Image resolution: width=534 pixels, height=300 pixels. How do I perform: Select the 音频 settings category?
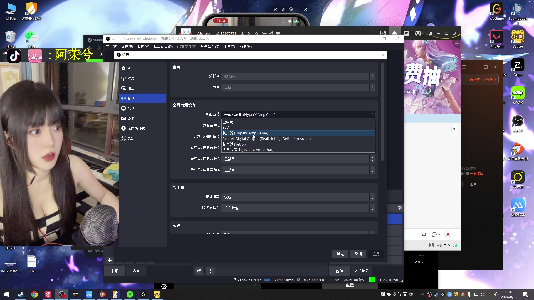(142, 98)
